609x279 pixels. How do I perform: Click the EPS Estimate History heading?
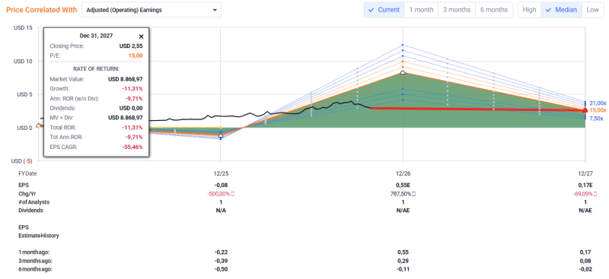click(39, 231)
